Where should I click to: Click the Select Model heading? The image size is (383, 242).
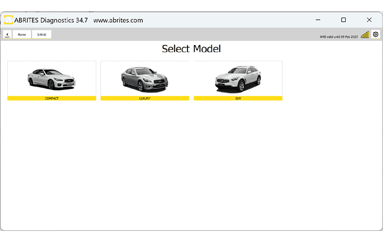191,49
